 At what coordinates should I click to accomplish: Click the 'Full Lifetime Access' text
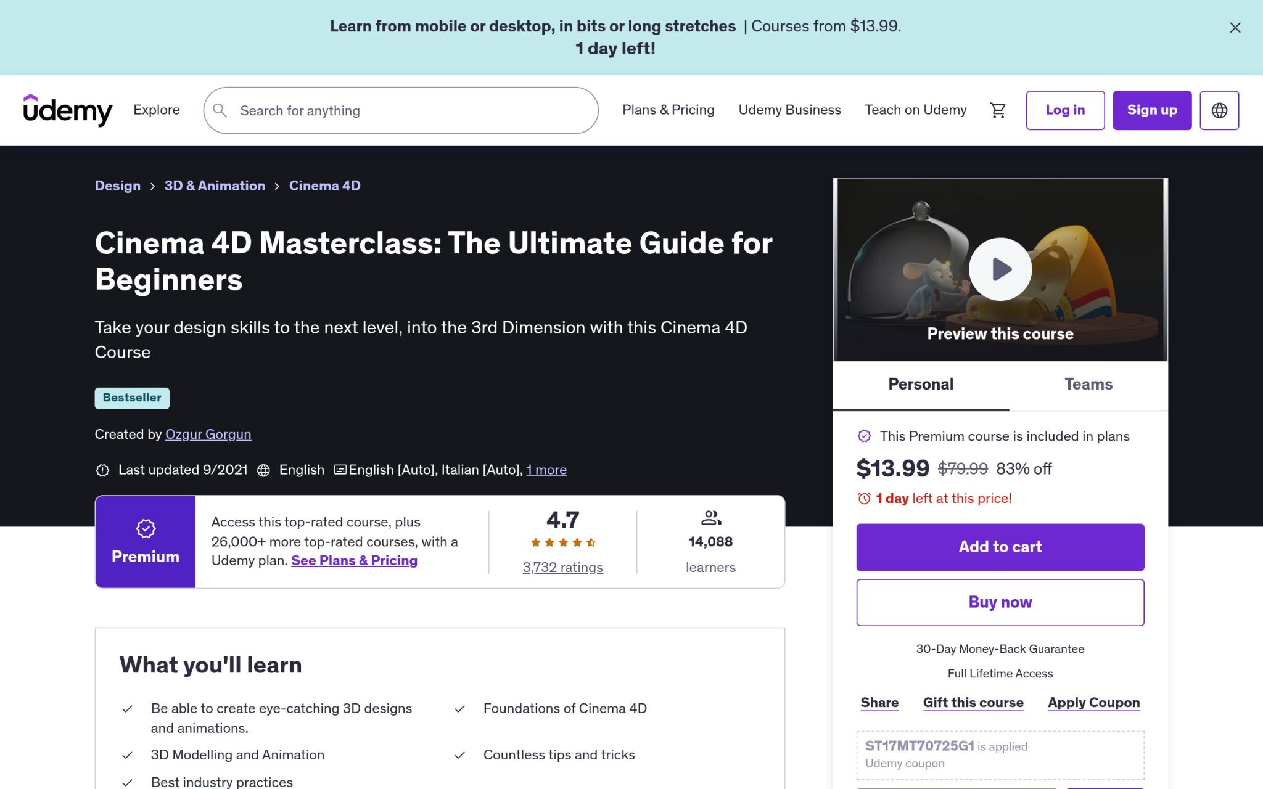point(1000,673)
